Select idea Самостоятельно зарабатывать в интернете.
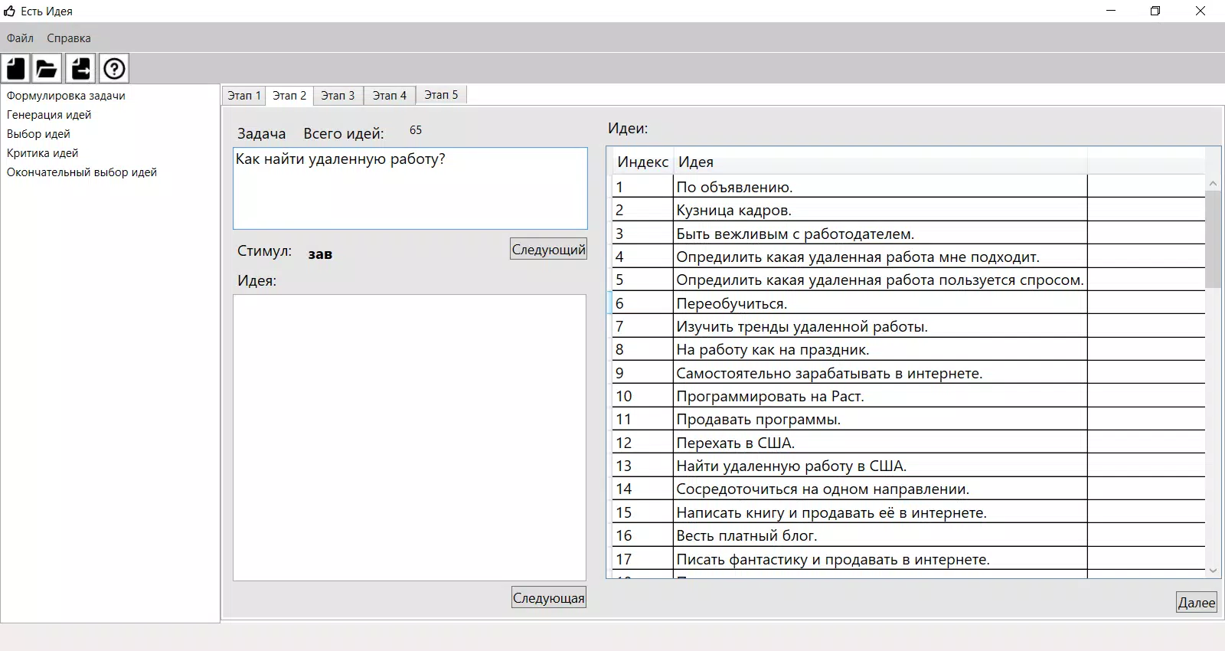 click(908, 372)
